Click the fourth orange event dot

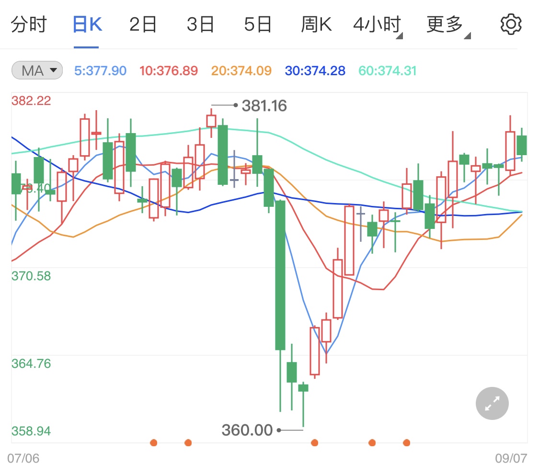coord(372,443)
